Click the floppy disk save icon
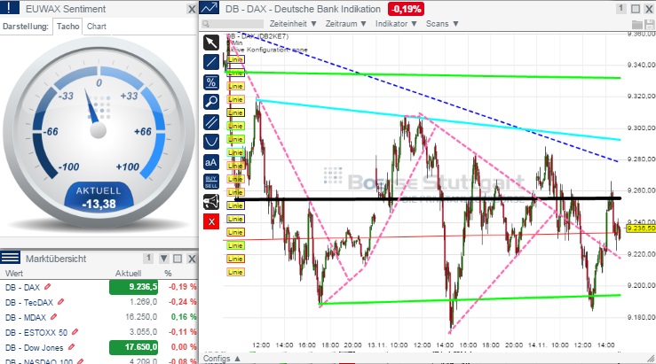This screenshot has height=364, width=656. pyautogui.click(x=649, y=24)
